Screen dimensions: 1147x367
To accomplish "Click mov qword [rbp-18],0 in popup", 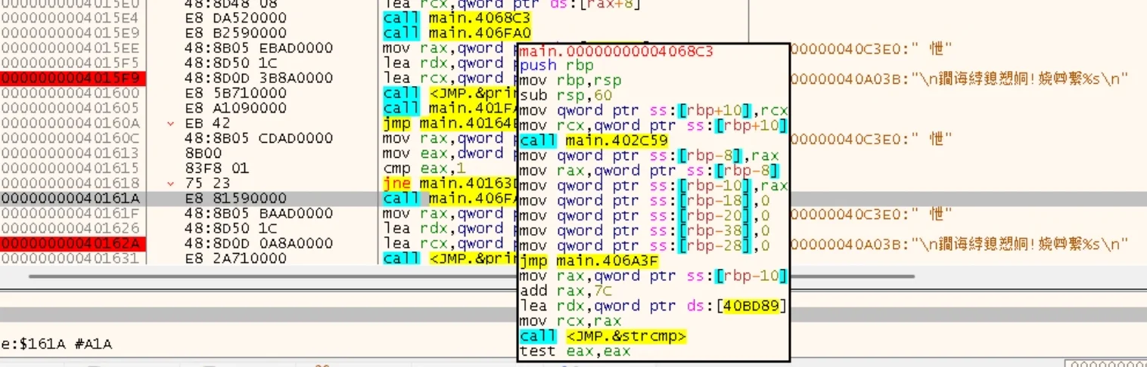I will [x=645, y=201].
